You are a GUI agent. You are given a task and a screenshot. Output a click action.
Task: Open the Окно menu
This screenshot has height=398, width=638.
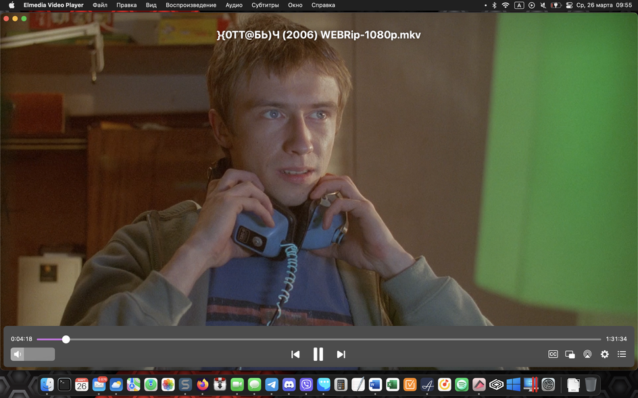[x=295, y=5]
